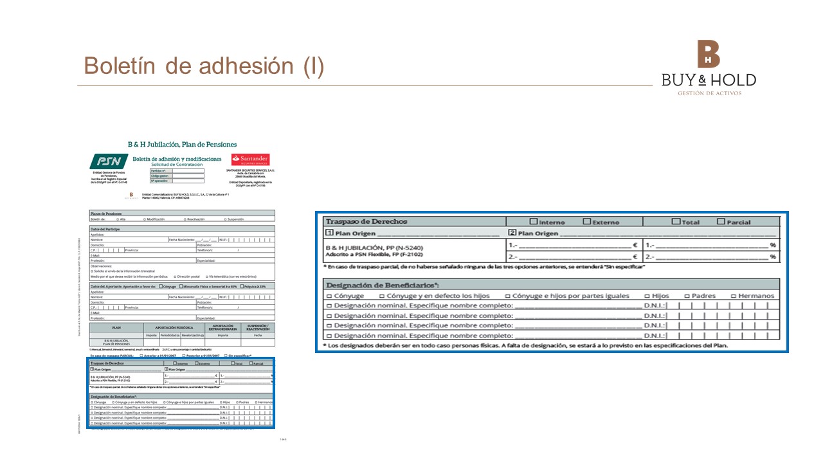
Task: Click the slide title 'Boletín de adhesión (I)'
Action: click(204, 66)
